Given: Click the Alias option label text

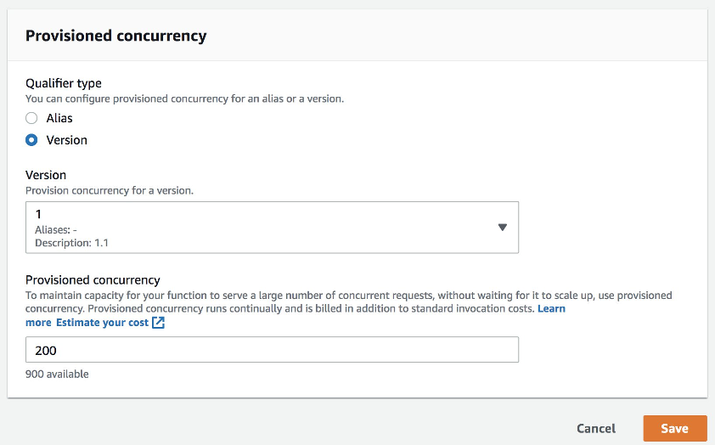Looking at the screenshot, I should tap(59, 118).
